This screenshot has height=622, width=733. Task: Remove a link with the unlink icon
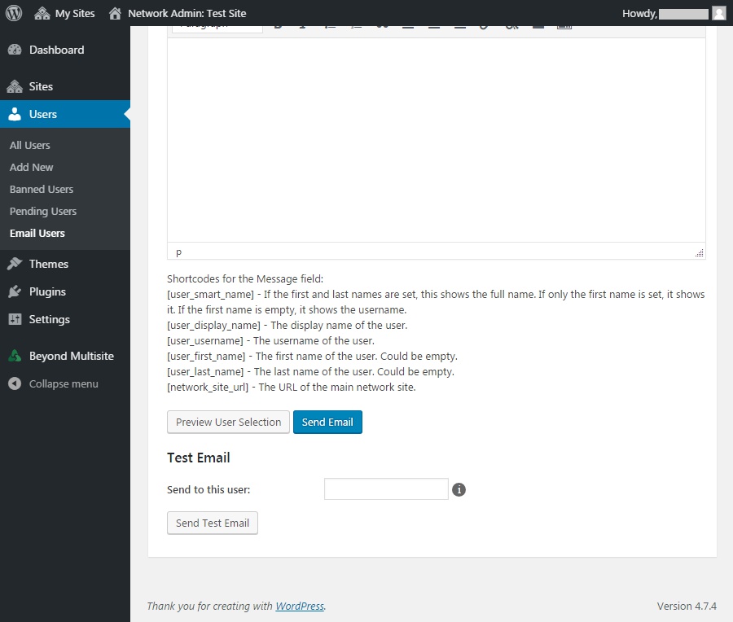point(511,24)
